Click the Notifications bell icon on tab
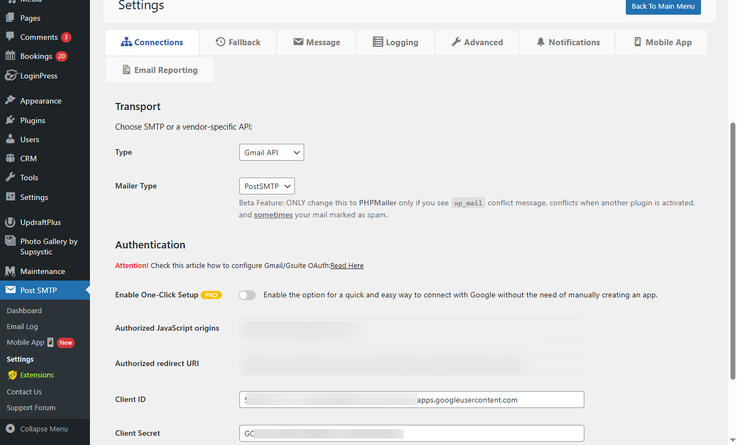 (x=541, y=42)
